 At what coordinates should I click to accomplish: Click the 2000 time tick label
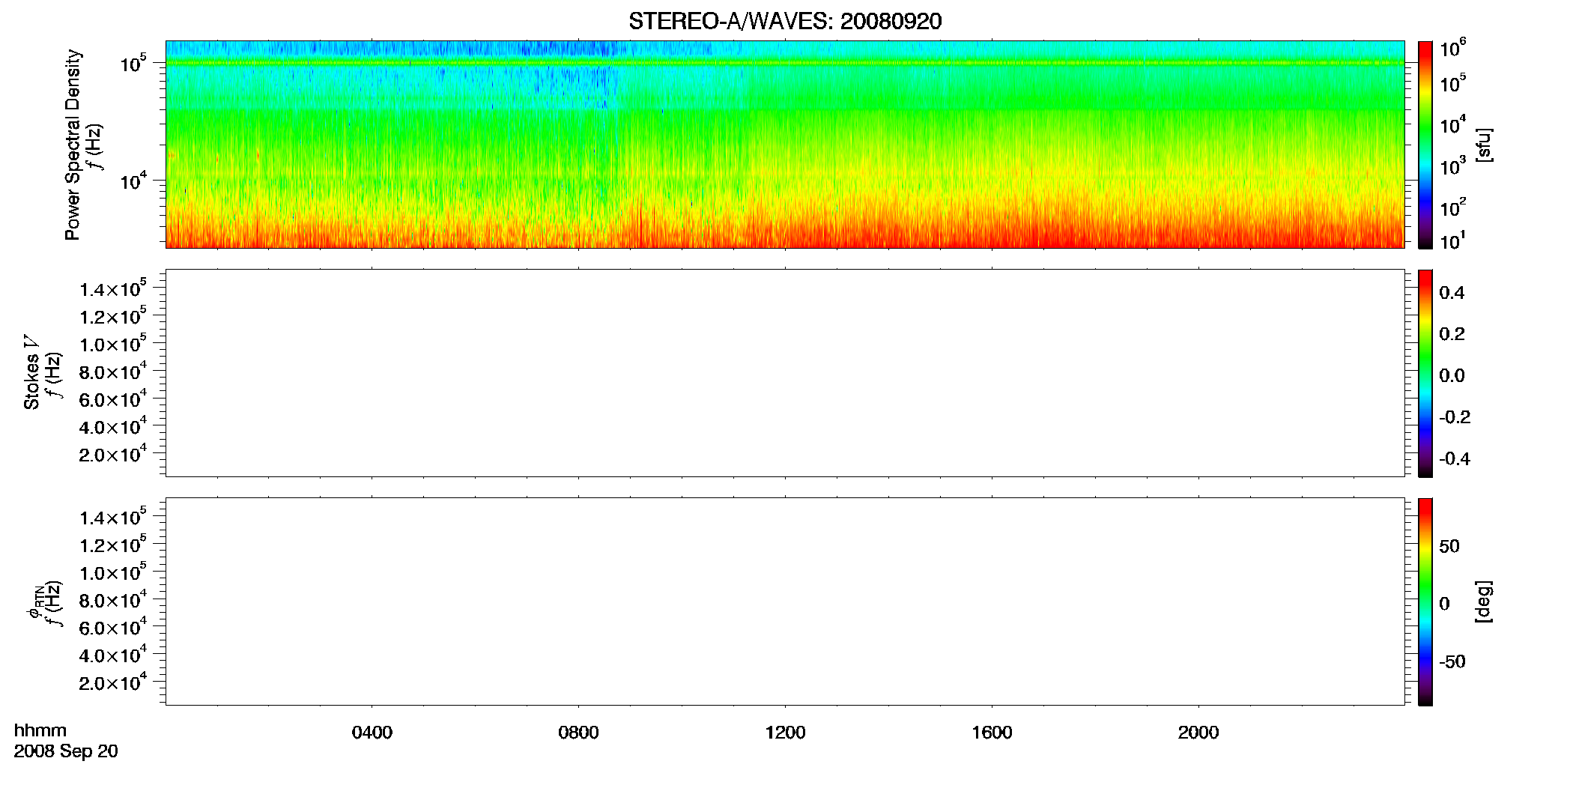point(1198,733)
